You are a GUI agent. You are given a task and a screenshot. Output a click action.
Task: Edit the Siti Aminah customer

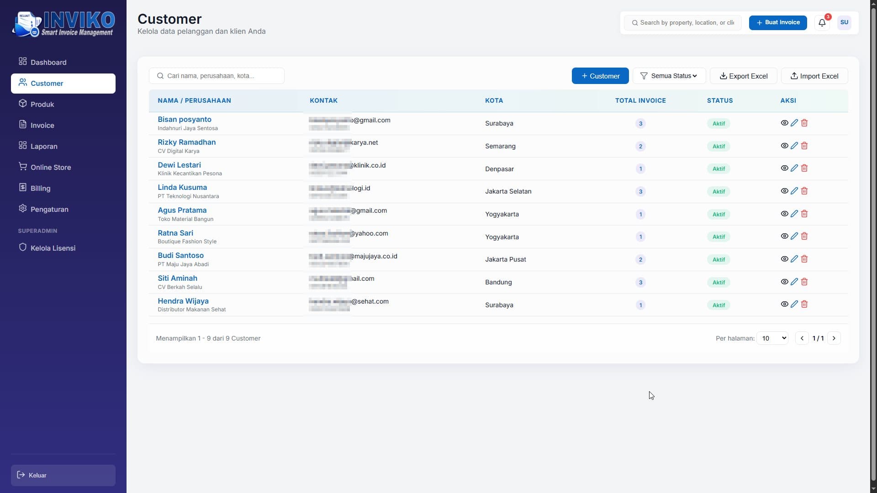pos(794,282)
